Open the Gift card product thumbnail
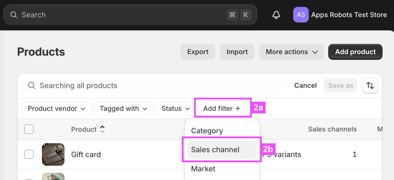 (x=53, y=154)
